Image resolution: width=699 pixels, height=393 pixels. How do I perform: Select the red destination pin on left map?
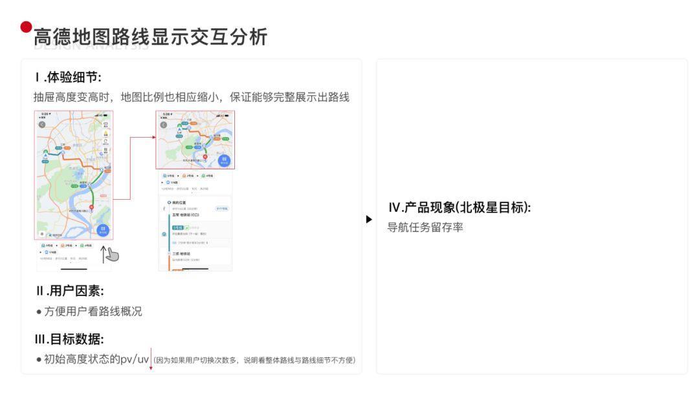(91, 207)
